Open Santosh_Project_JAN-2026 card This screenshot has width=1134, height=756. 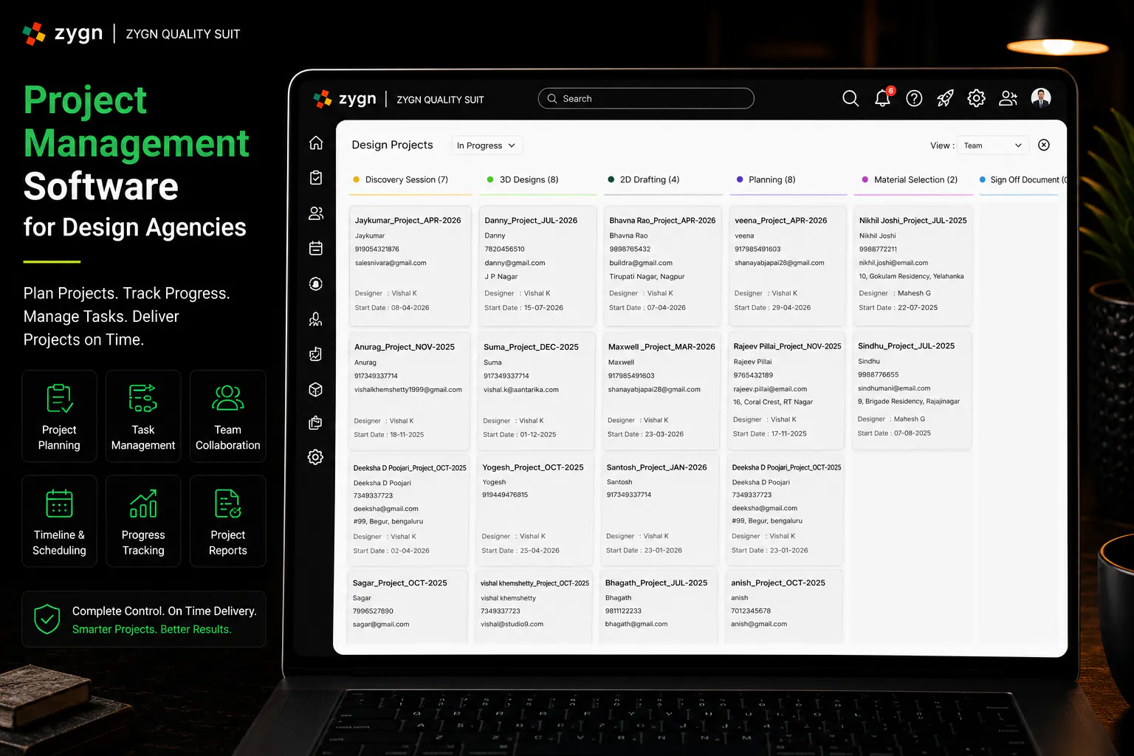click(661, 510)
